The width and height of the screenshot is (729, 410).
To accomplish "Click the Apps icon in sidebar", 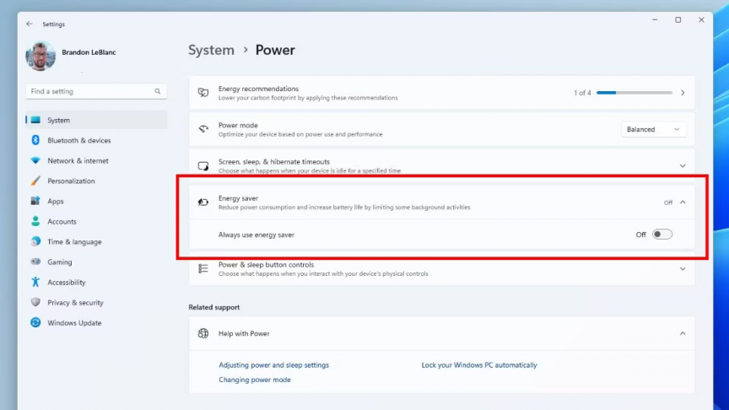I will coord(35,201).
